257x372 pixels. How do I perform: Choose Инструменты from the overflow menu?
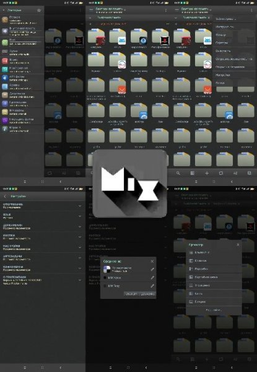[x=235, y=27]
